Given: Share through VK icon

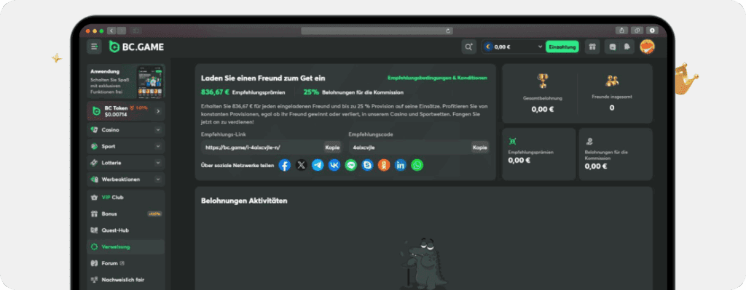Looking at the screenshot, I should point(334,165).
